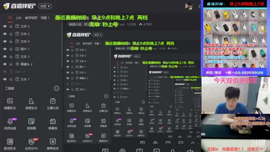Screen dimensions: 270x152
Task: Select the 文本 4 source row
Action: point(31,41)
